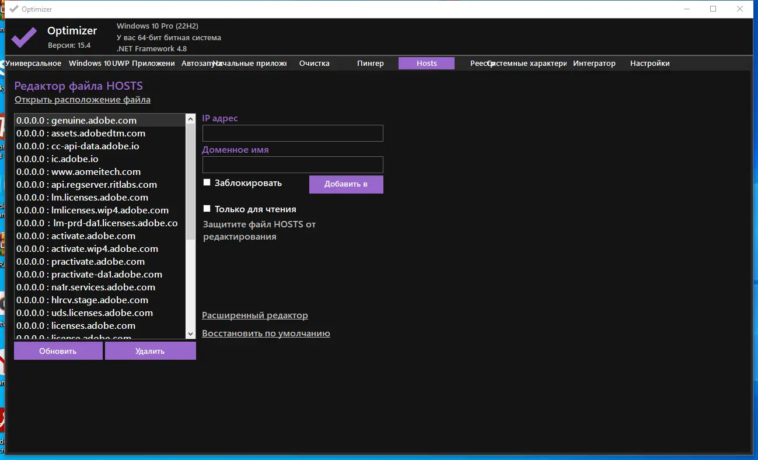
Task: Switch to the Пингер tab
Action: (371, 64)
